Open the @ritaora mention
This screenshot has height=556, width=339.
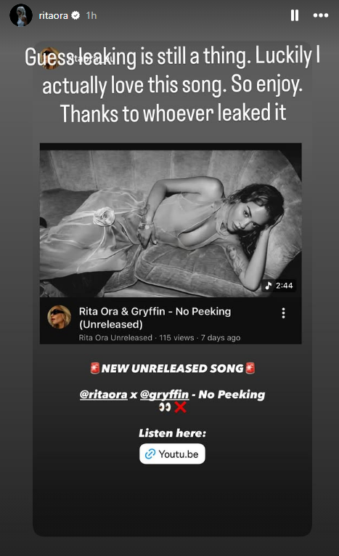[103, 395]
